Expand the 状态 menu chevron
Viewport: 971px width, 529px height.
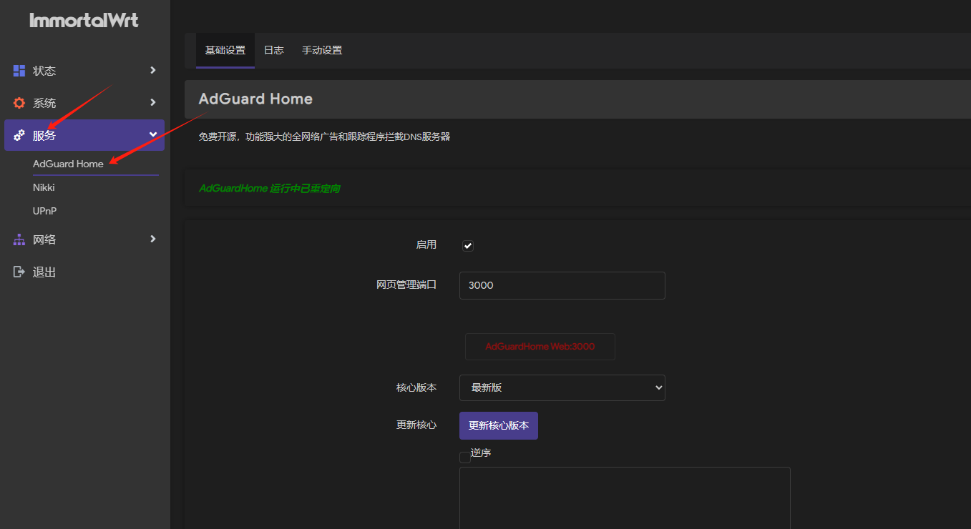click(x=152, y=70)
